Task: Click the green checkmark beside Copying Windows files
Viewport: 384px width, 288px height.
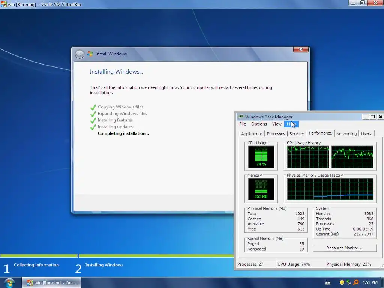Action: (93, 107)
